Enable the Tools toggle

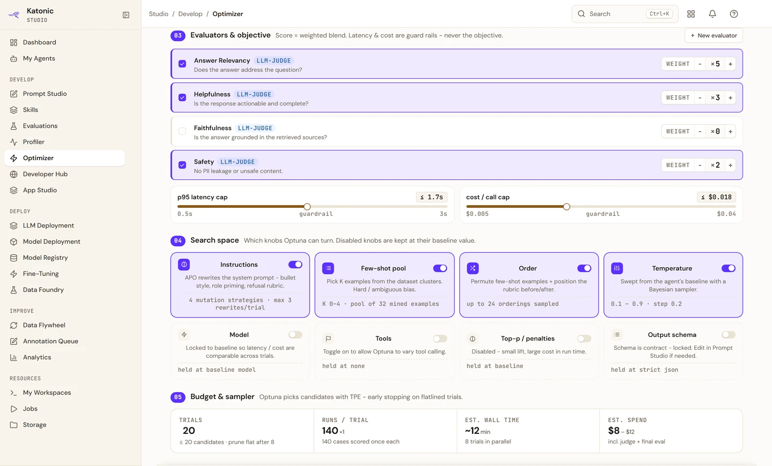tap(440, 339)
